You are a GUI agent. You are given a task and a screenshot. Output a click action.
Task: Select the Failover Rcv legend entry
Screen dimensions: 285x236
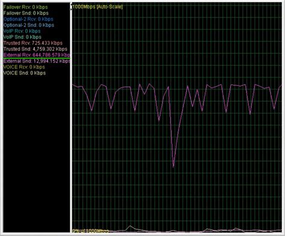click(26, 7)
